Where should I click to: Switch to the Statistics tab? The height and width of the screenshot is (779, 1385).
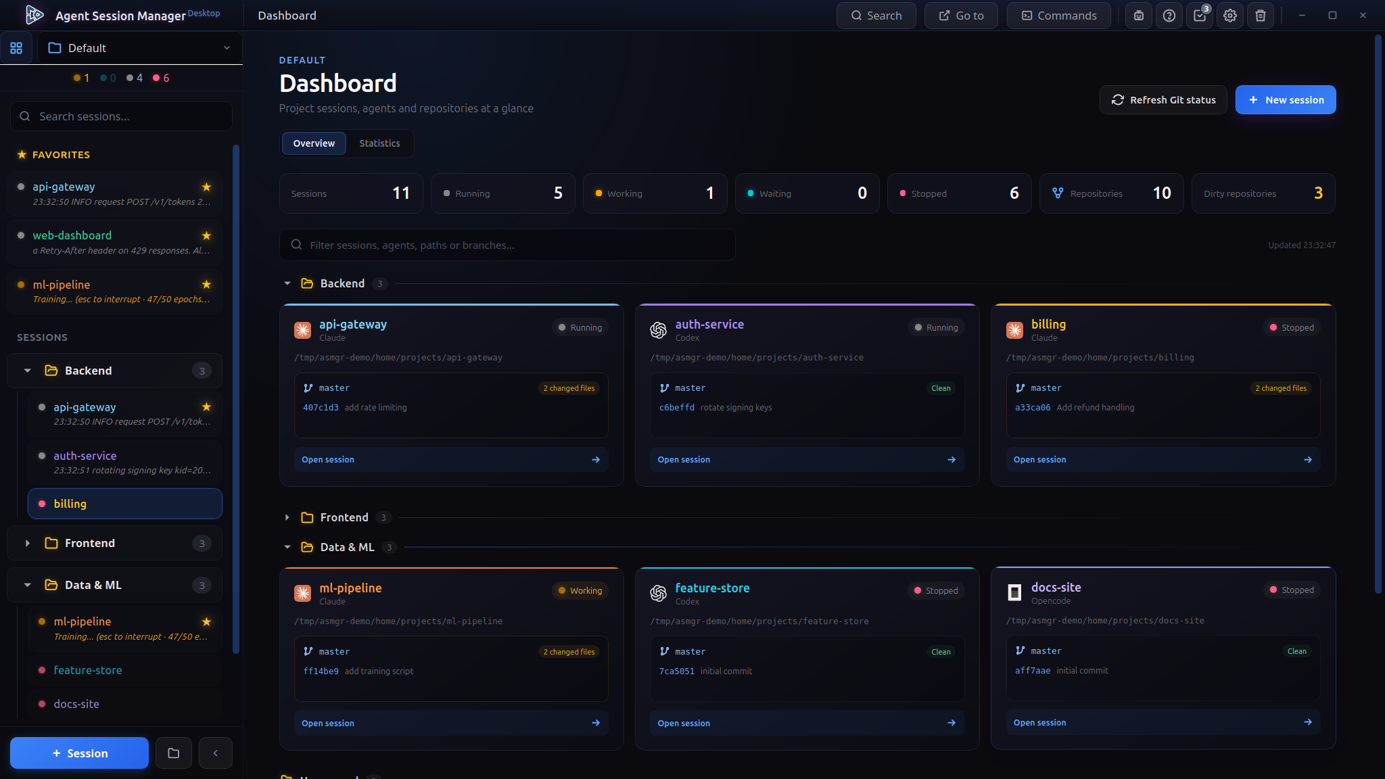[379, 143]
